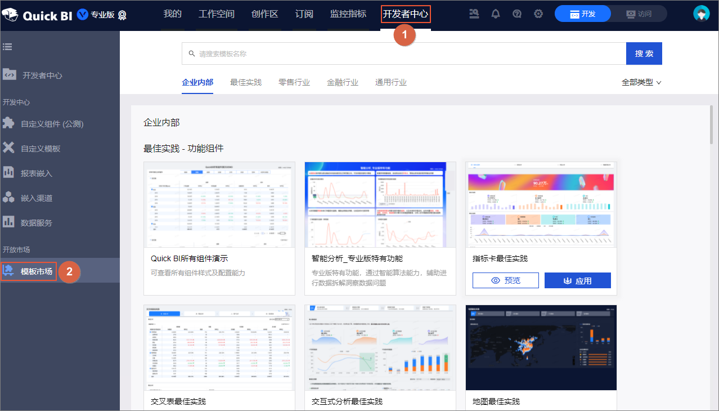
Task: Open the 交互式分析最佳实践 thumbnail
Action: pyautogui.click(x=380, y=347)
